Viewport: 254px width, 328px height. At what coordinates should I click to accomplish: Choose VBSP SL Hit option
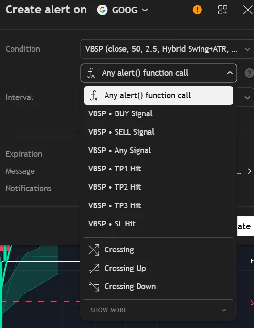click(x=159, y=224)
